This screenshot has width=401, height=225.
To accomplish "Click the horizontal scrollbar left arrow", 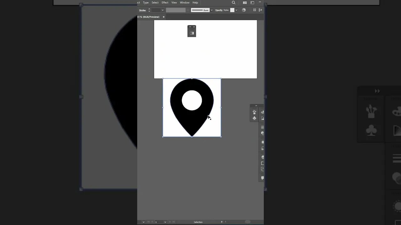I will click(226, 222).
